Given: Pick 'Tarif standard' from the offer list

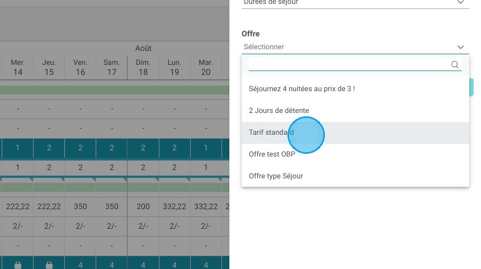Looking at the screenshot, I should 355,133.
